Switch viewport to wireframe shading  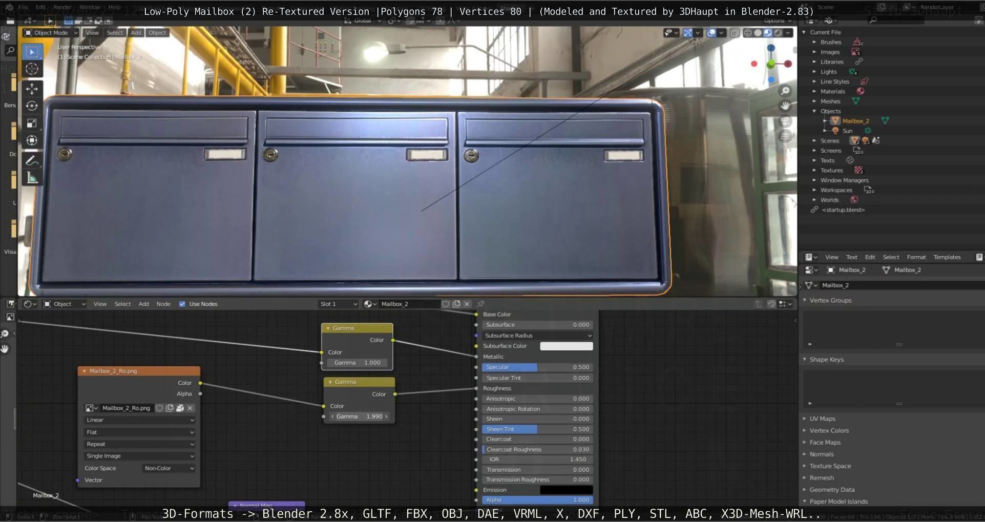[748, 33]
